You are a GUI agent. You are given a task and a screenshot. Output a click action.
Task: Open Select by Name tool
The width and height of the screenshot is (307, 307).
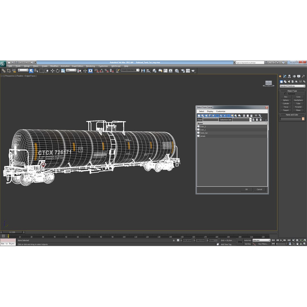tap(36, 71)
